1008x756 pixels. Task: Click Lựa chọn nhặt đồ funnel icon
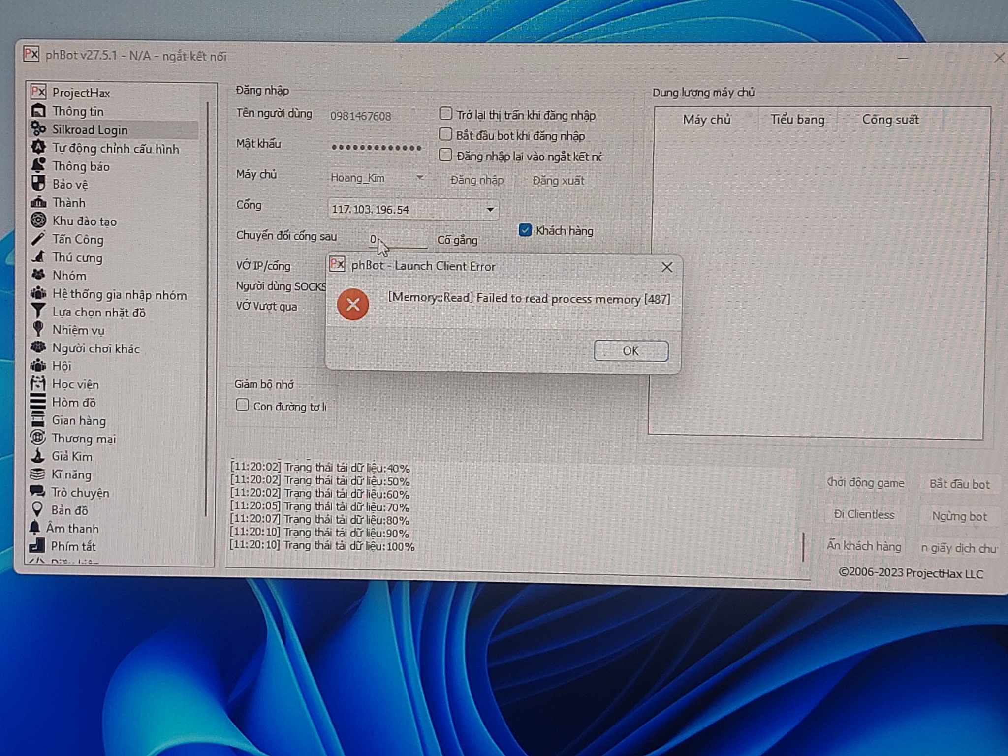[x=38, y=311]
